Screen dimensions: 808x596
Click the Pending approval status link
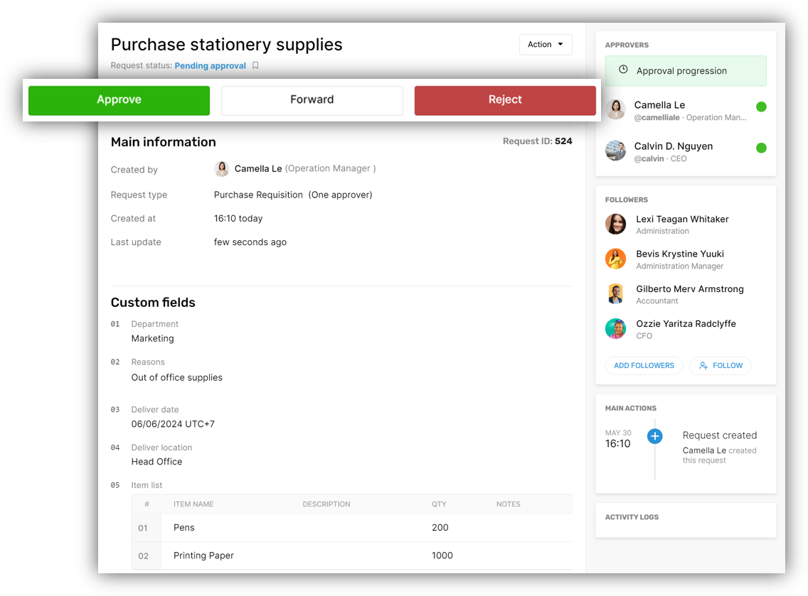(211, 66)
